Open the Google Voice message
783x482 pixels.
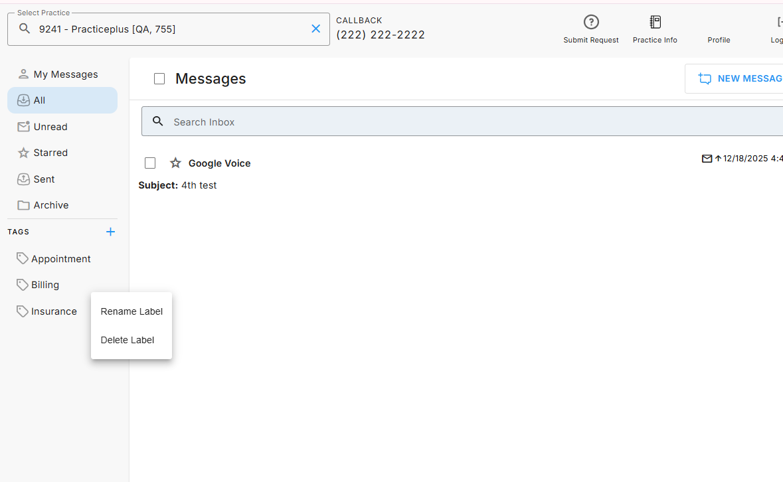220,163
